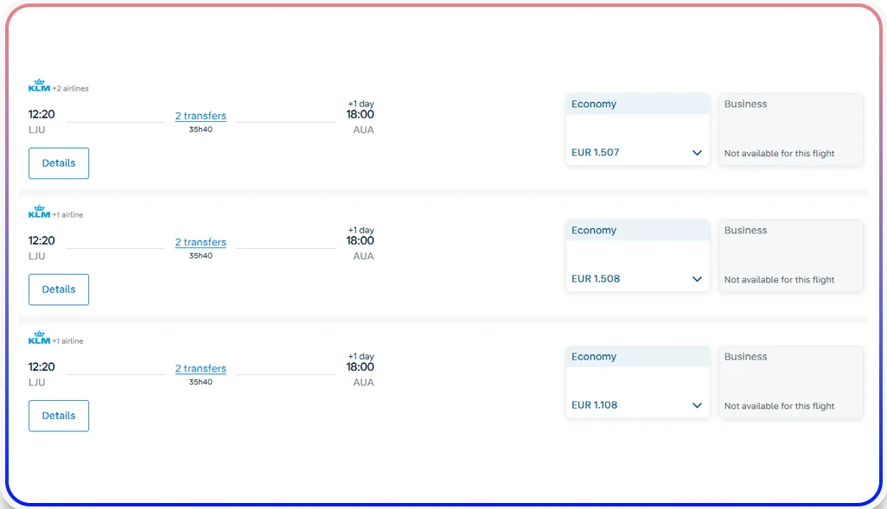
Task: Open '2 transfers' details on the first flight
Action: (x=200, y=115)
